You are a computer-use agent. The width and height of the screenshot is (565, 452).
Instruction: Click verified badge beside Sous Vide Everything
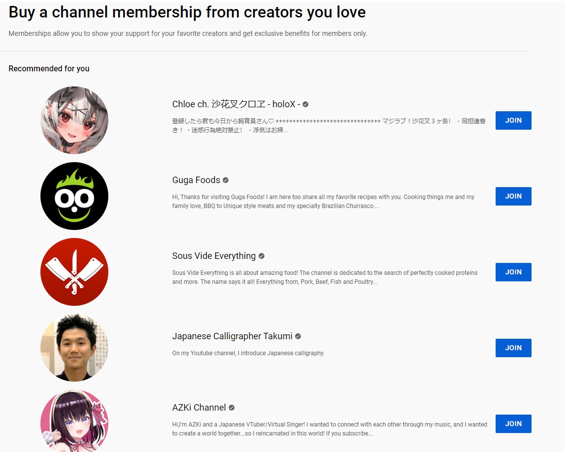tap(262, 256)
